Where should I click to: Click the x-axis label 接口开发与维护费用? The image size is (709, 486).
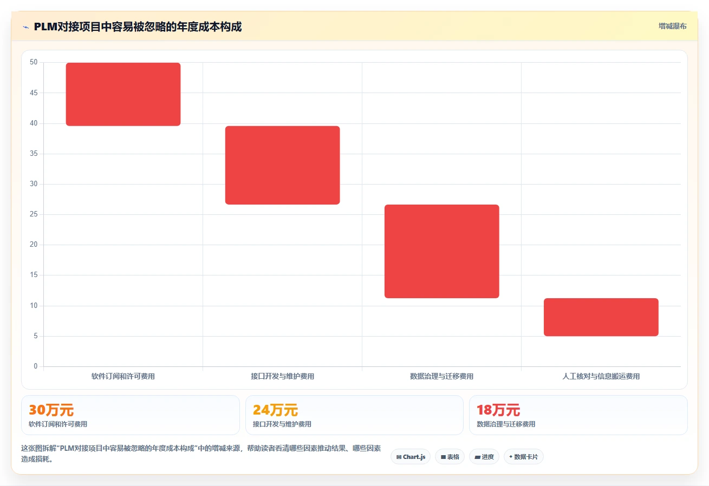coord(282,376)
